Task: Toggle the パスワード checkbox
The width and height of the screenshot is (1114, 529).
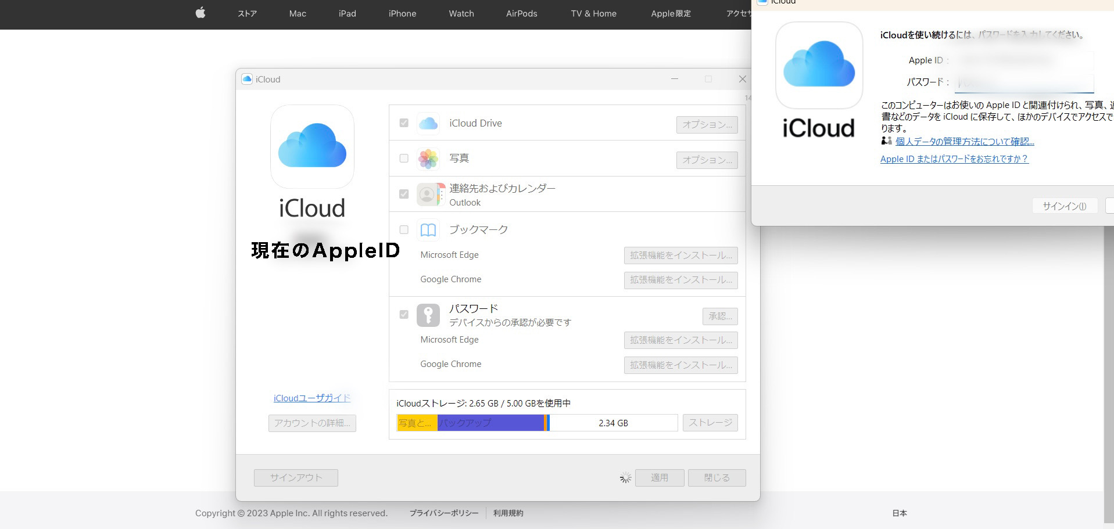Action: tap(404, 315)
